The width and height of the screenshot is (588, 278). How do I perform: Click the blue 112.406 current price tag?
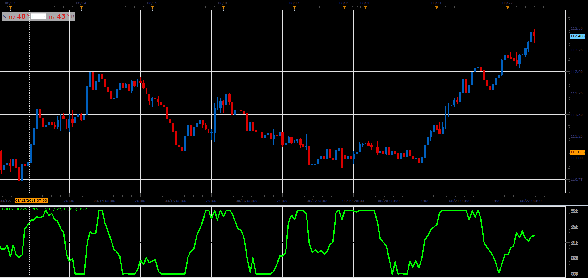coord(577,36)
